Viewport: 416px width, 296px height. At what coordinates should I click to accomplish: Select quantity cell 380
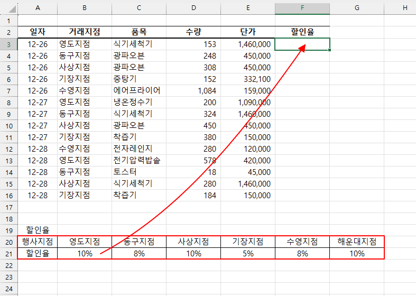click(193, 137)
